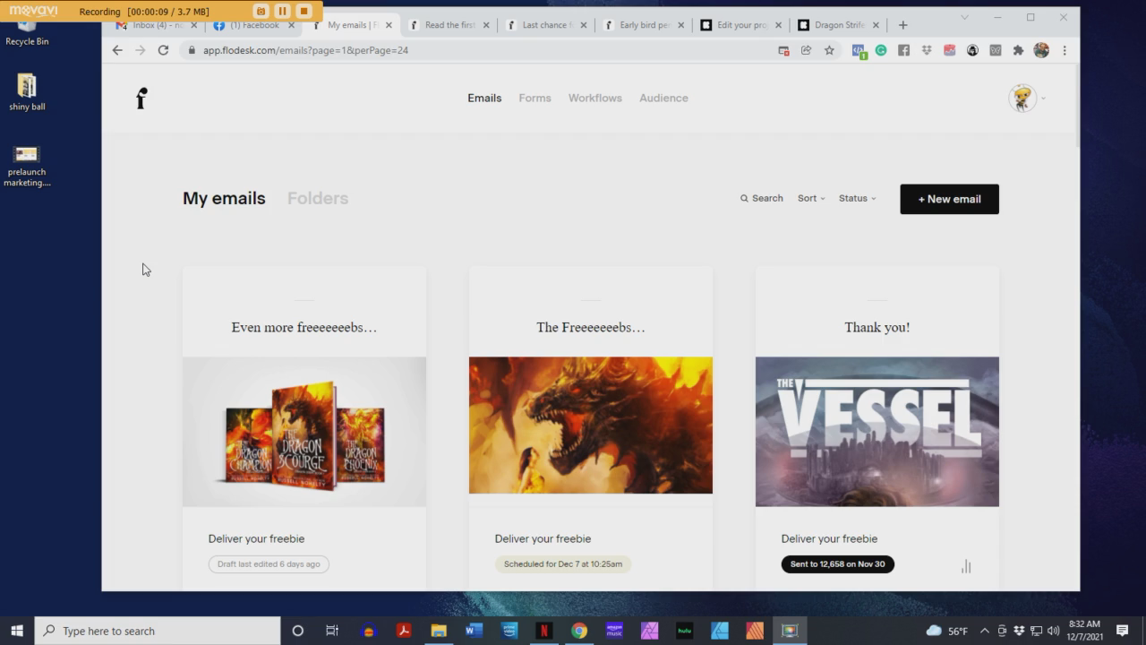This screenshot has width=1146, height=645.
Task: Open the Chrome extensions puzzle icon
Action: point(1018,50)
